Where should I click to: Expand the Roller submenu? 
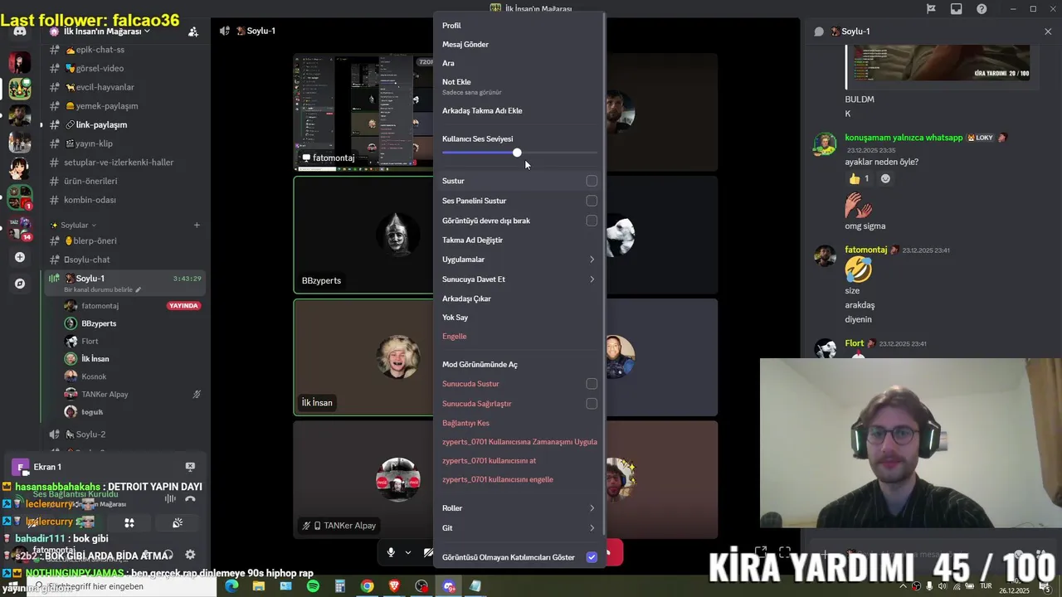coord(519,508)
